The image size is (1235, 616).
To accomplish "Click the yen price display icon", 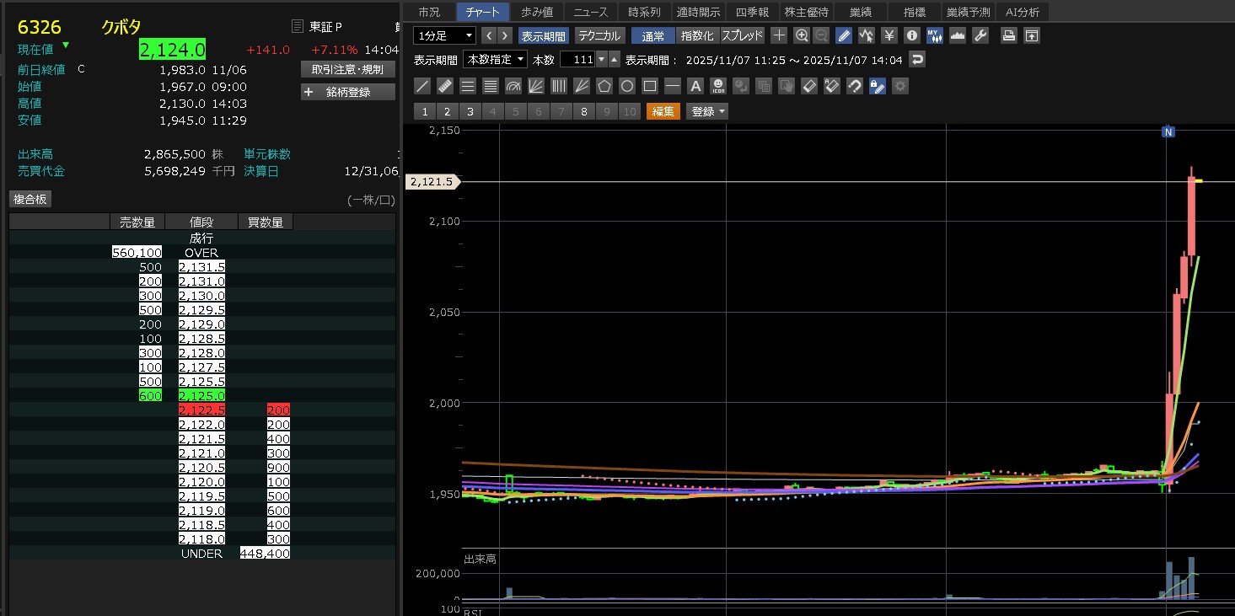I will [889, 35].
